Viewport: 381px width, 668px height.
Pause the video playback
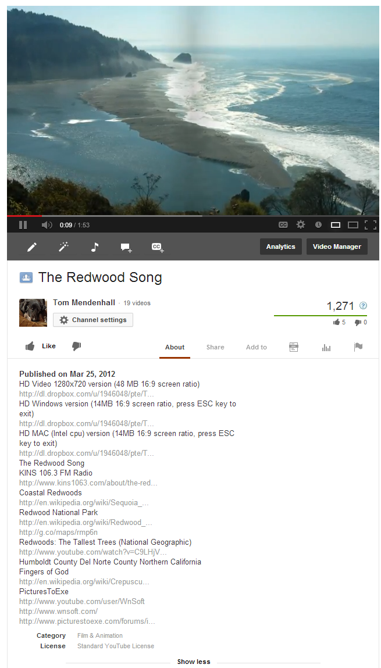(23, 225)
